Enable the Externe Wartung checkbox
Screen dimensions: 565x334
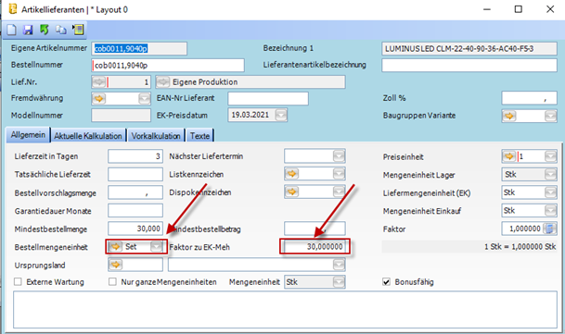tap(18, 281)
